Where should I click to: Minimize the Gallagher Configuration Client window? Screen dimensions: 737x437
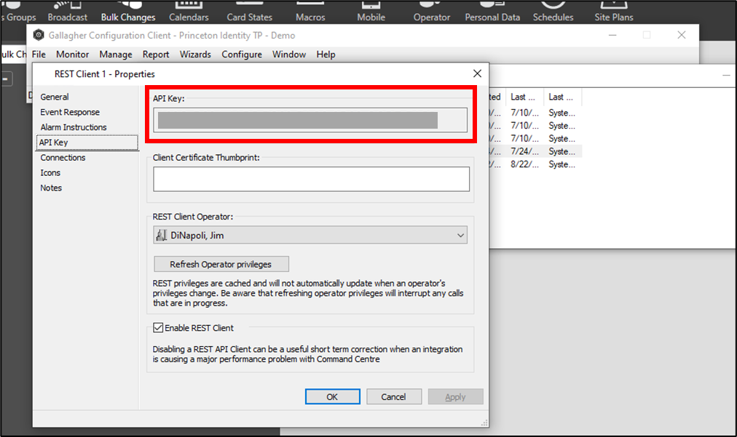pos(612,35)
